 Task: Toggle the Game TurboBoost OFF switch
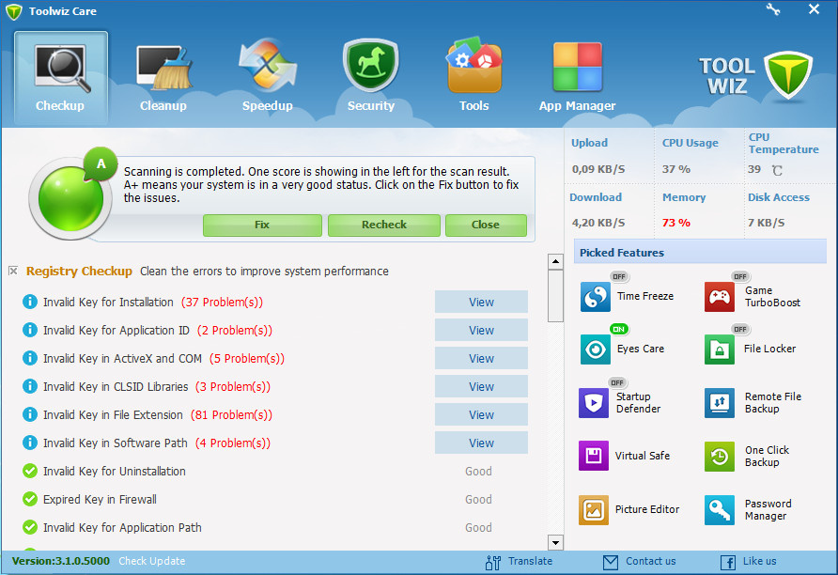[x=740, y=277]
